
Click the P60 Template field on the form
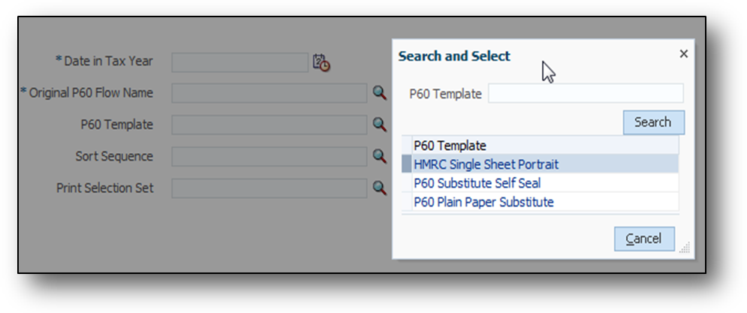[269, 125]
